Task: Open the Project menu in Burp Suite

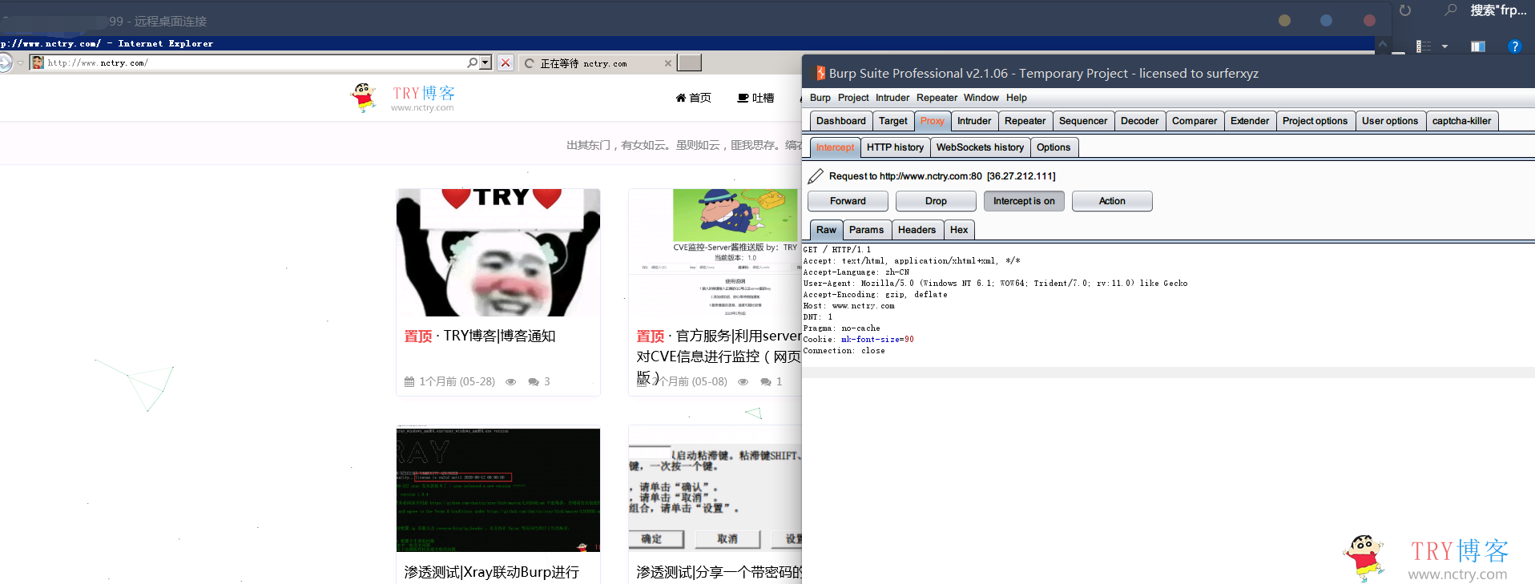Action: point(853,98)
